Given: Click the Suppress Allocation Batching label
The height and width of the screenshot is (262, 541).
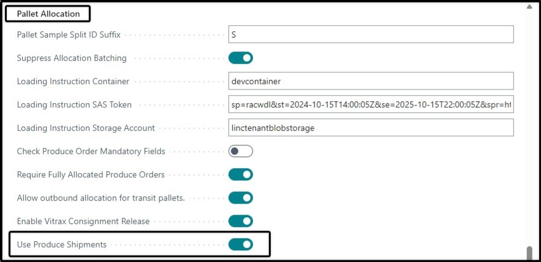Looking at the screenshot, I should pyautogui.click(x=72, y=58).
